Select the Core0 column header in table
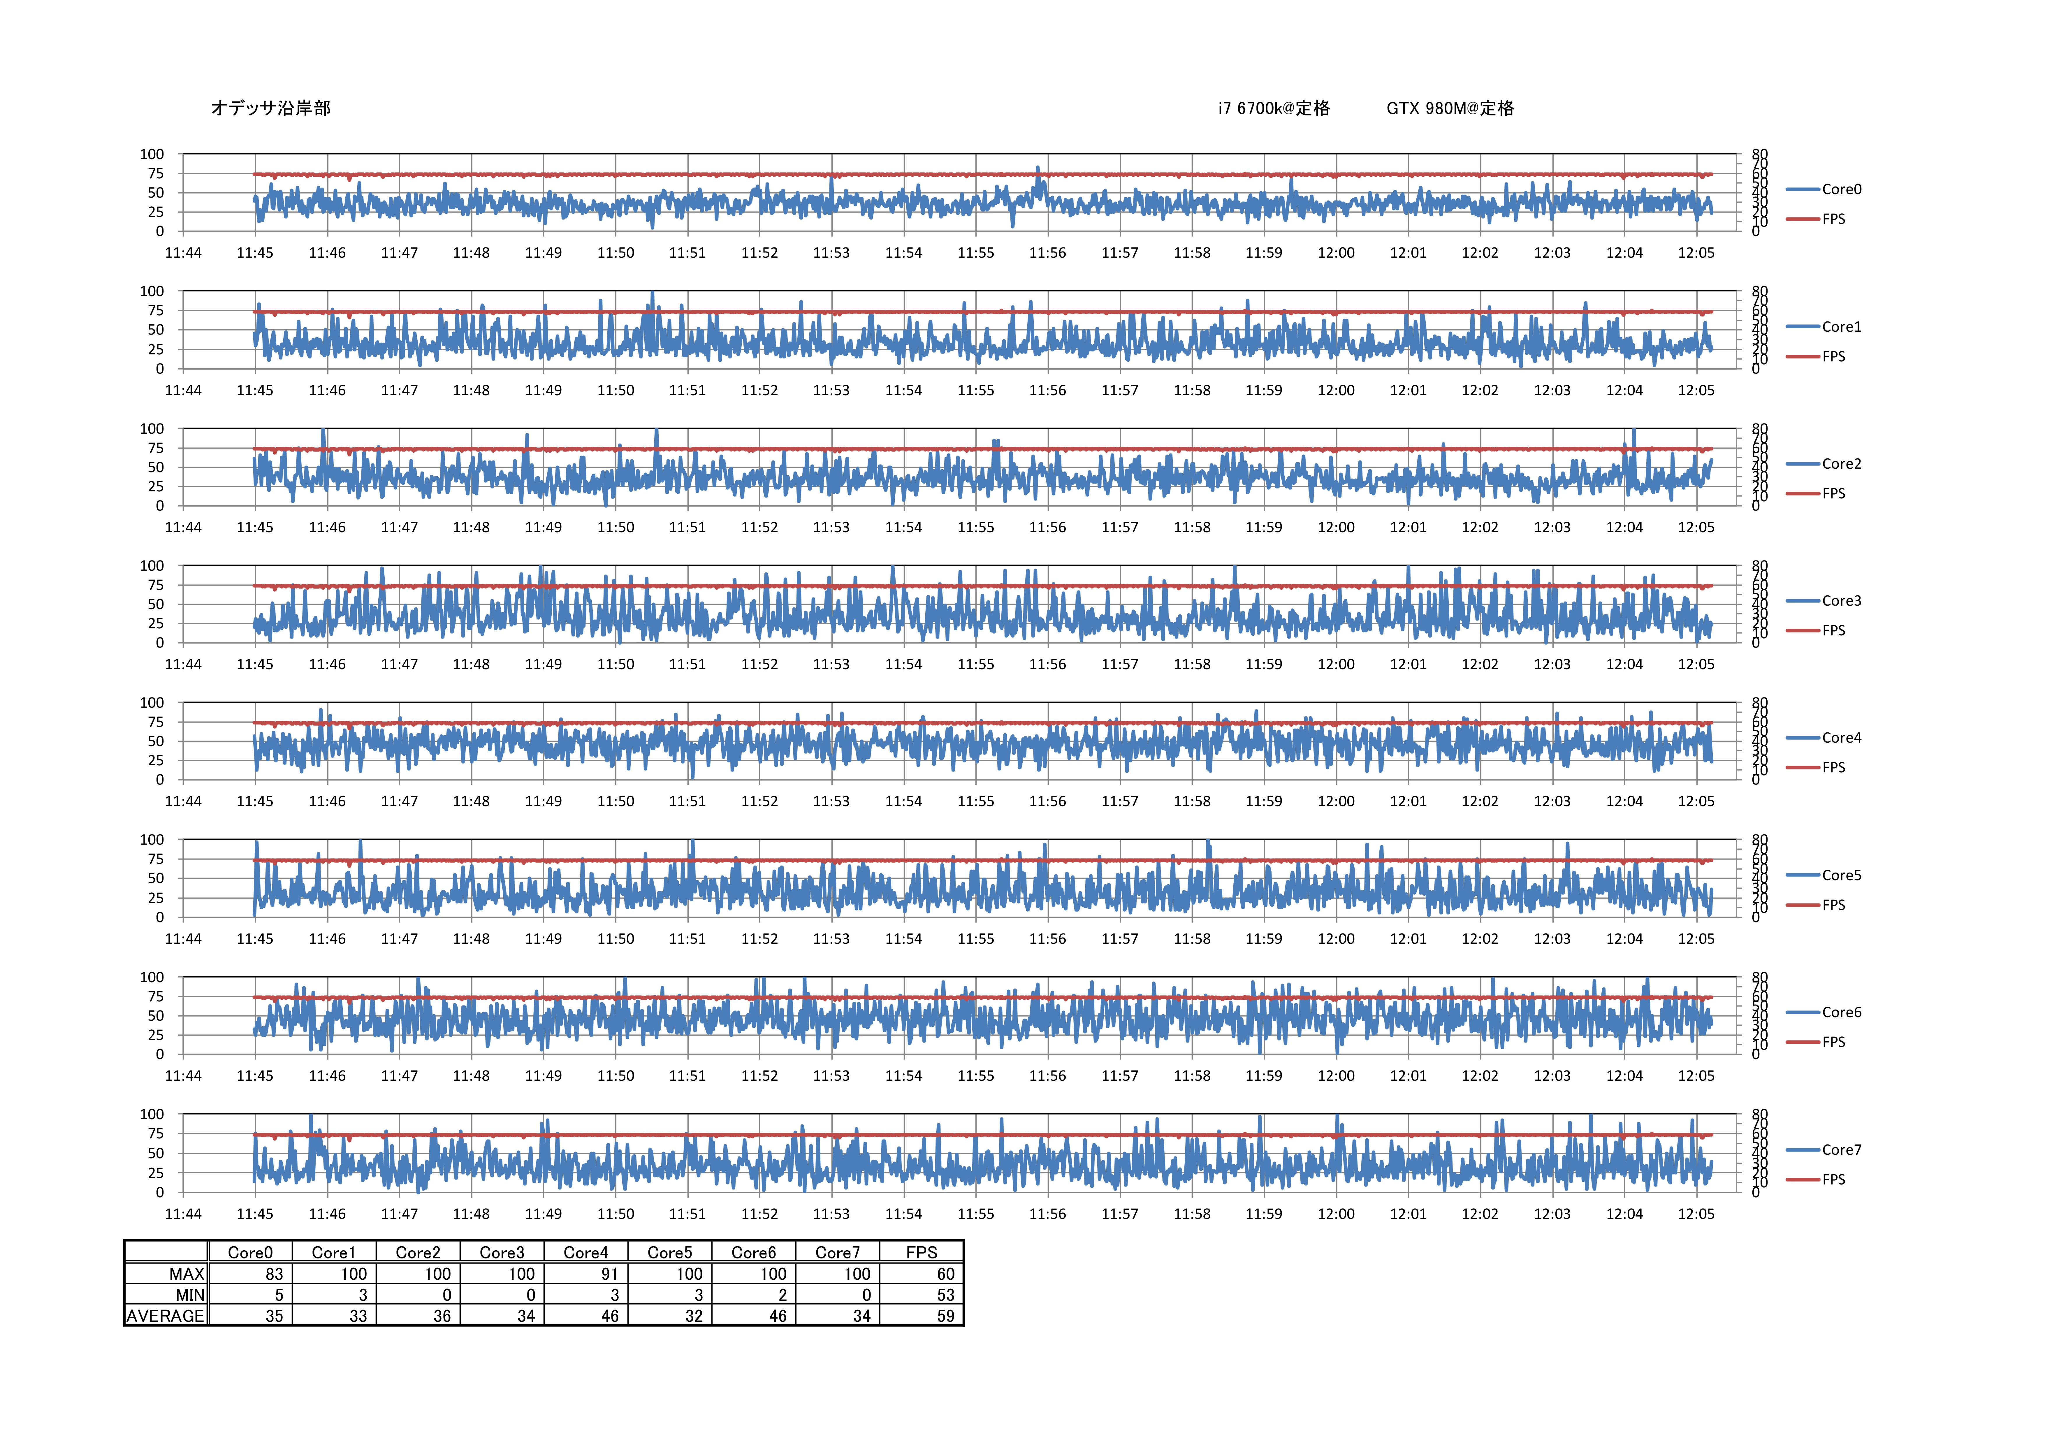The height and width of the screenshot is (1445, 2045). [x=250, y=1253]
